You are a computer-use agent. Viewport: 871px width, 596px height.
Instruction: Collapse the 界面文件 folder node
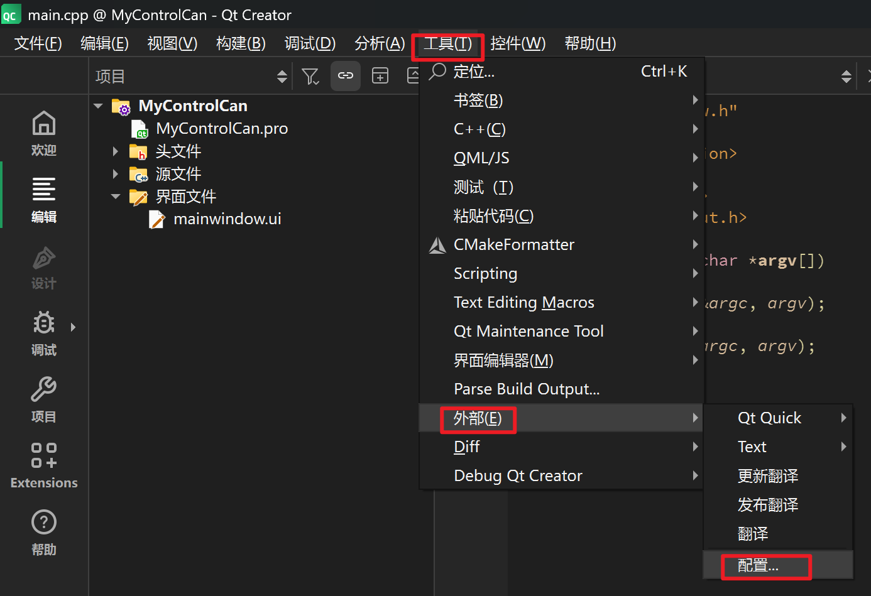(116, 197)
